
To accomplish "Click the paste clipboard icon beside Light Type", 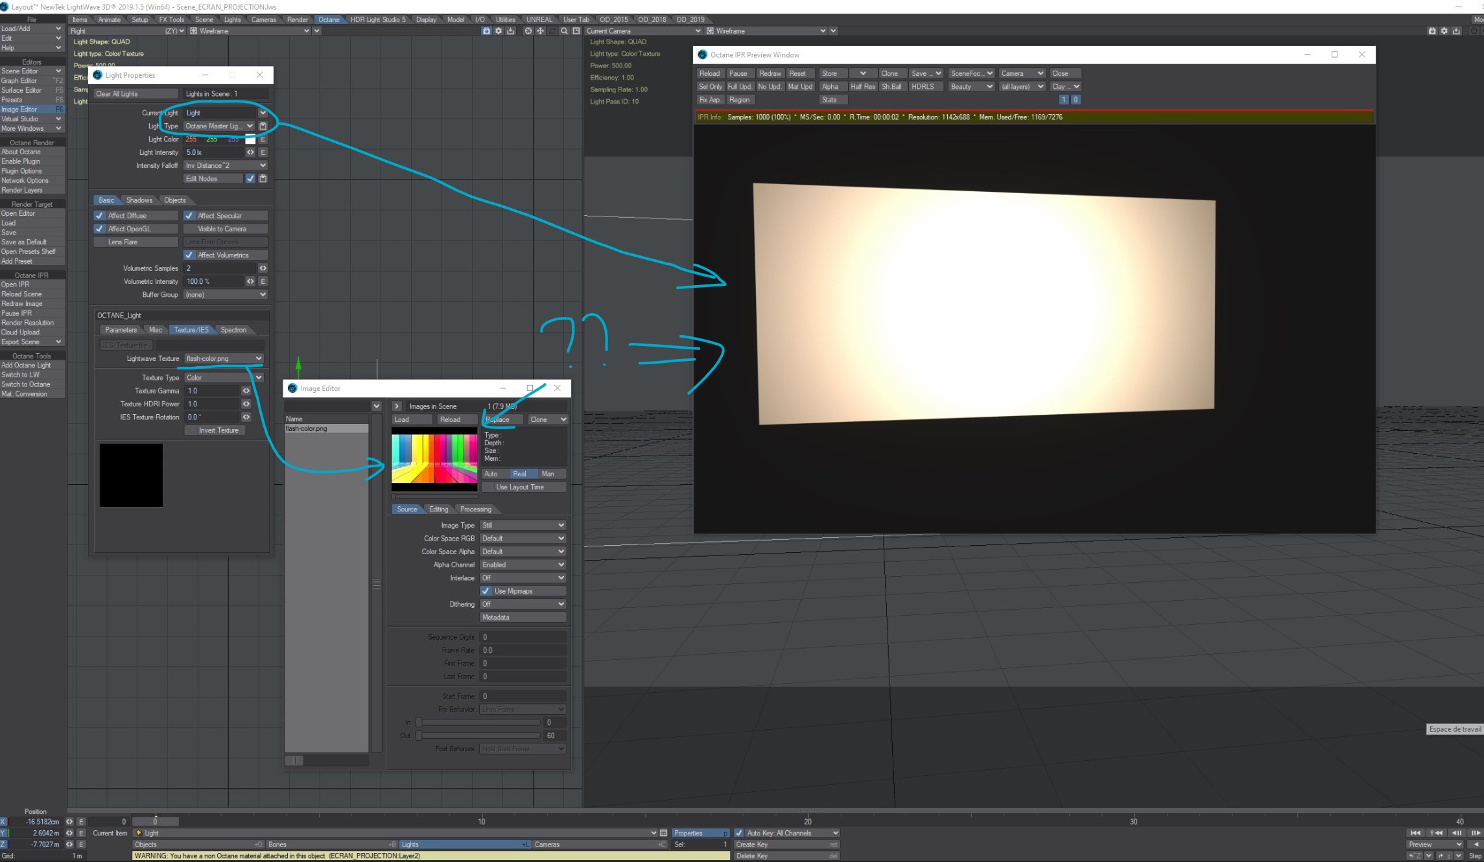I will pyautogui.click(x=263, y=126).
